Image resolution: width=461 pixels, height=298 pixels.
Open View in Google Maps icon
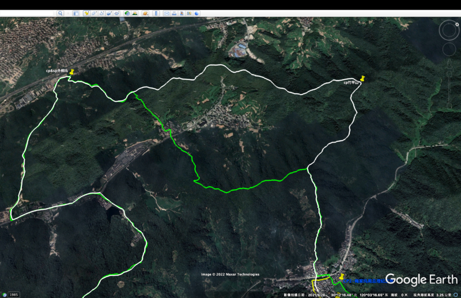pyautogui.click(x=189, y=13)
